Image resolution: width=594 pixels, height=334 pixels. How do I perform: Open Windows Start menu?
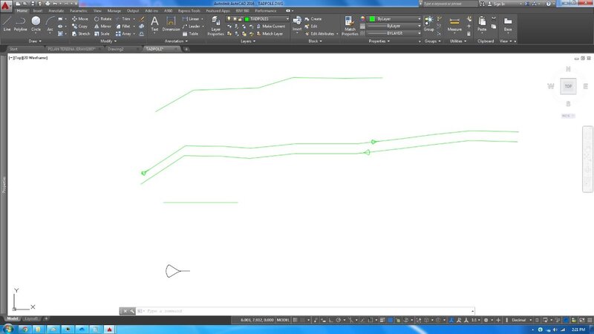tap(7, 329)
